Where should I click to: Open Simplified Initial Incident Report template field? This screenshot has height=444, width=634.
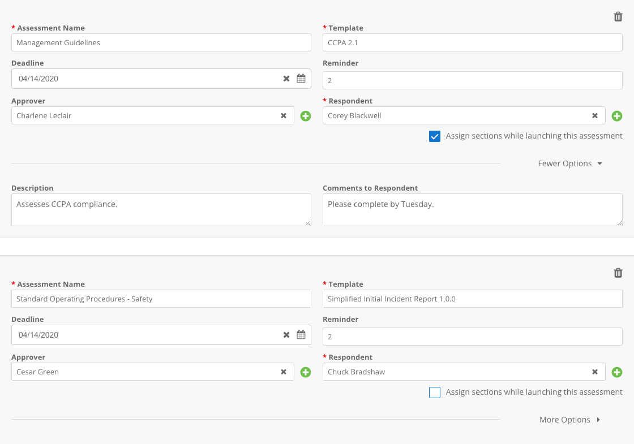coord(472,299)
